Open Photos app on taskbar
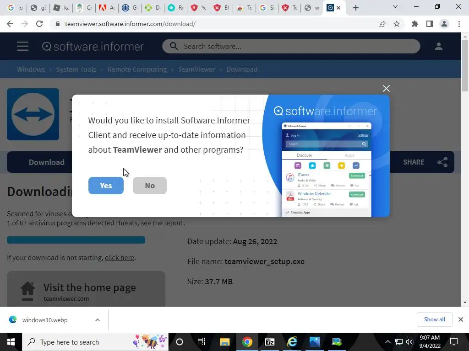This screenshot has height=351, width=469. [314, 342]
